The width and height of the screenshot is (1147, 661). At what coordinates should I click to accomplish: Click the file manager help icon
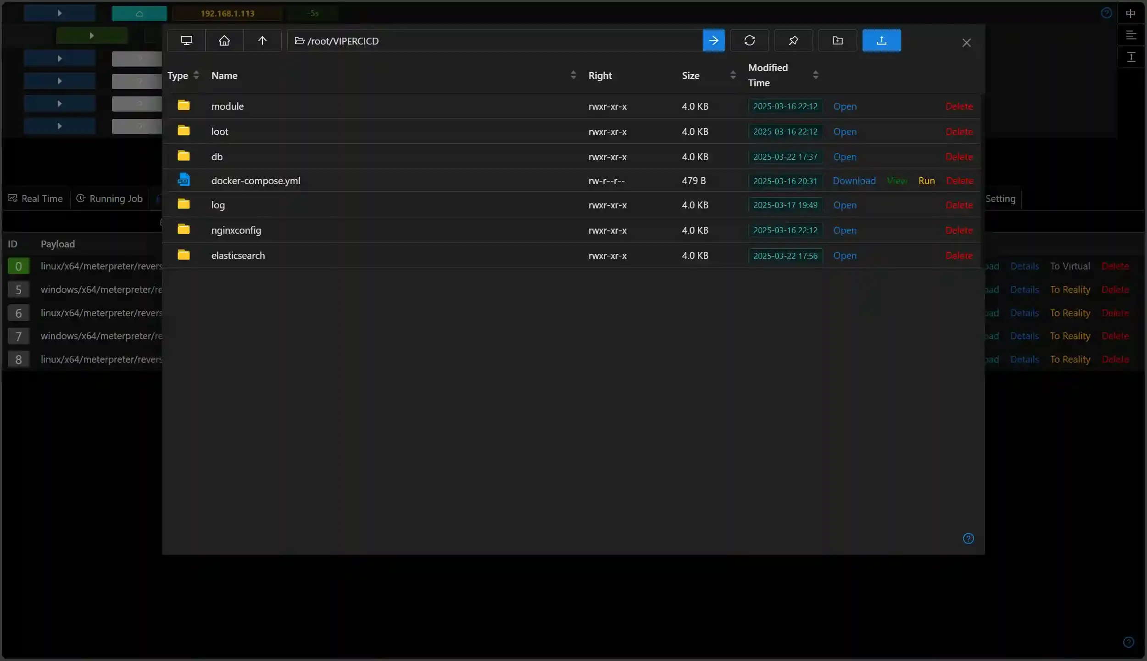click(x=968, y=538)
